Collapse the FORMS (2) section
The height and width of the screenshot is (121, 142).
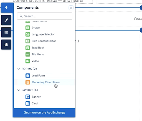[19, 69]
